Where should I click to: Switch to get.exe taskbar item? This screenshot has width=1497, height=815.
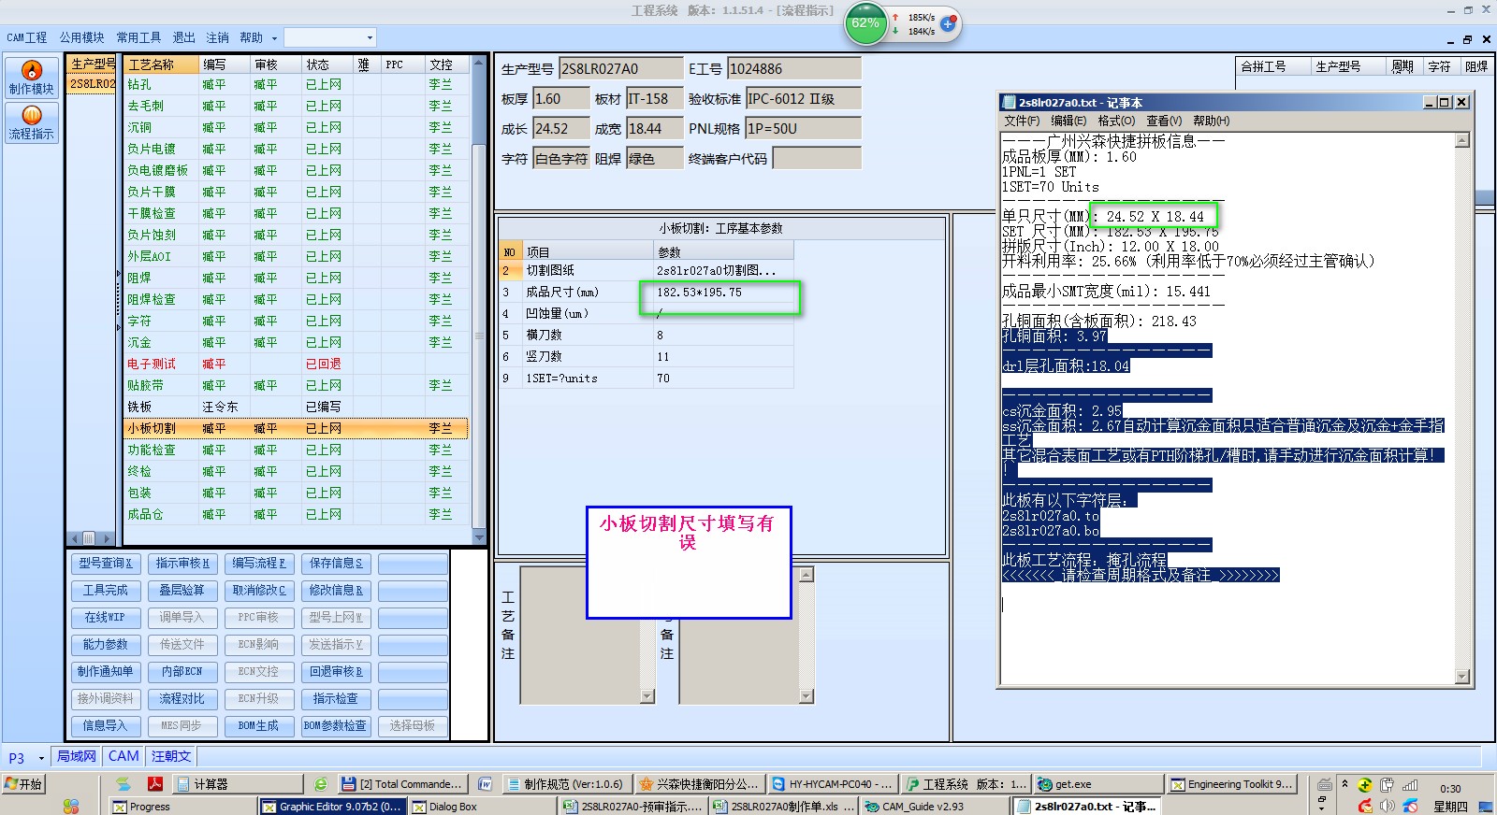1098,784
